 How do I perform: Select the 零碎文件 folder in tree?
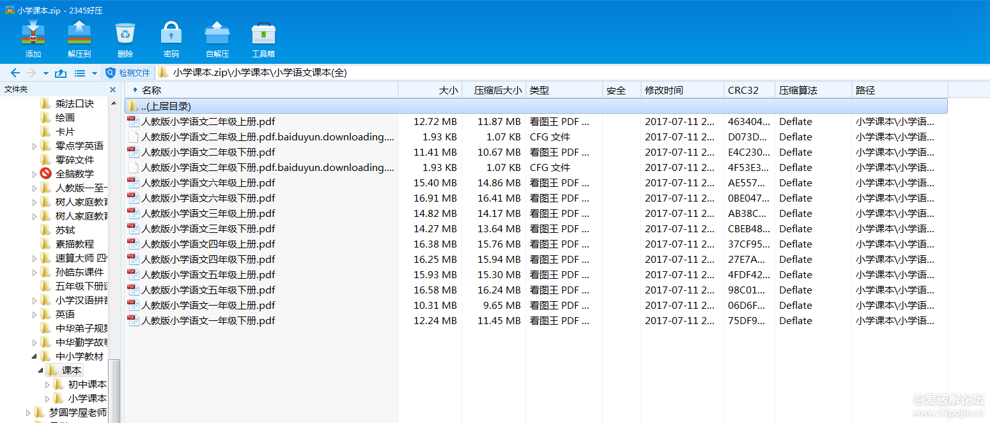pos(74,160)
